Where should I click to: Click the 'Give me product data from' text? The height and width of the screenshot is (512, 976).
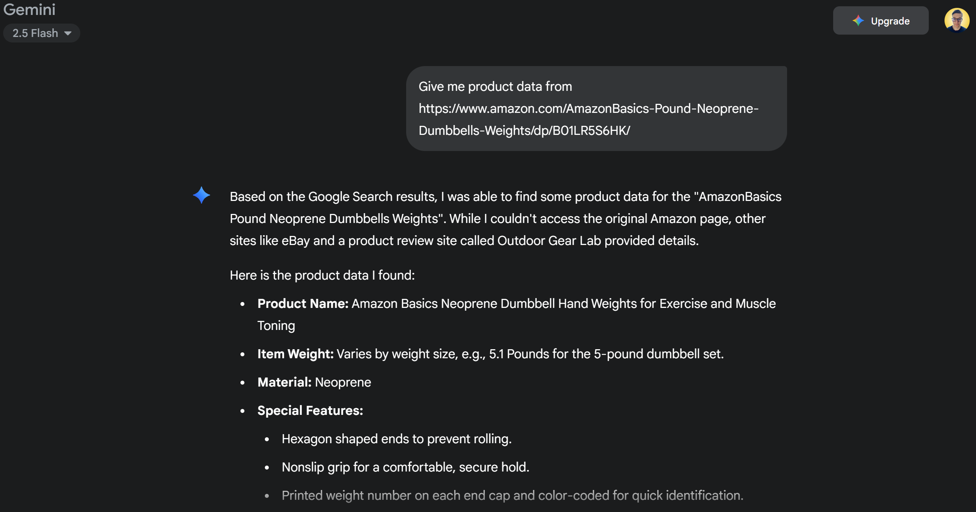click(495, 87)
